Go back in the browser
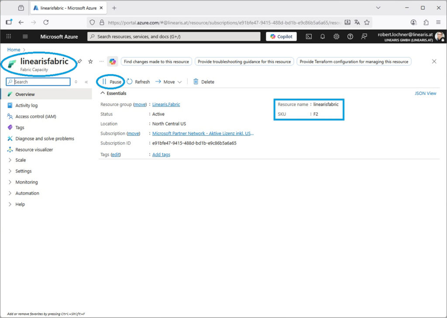The image size is (447, 318). 21,22
